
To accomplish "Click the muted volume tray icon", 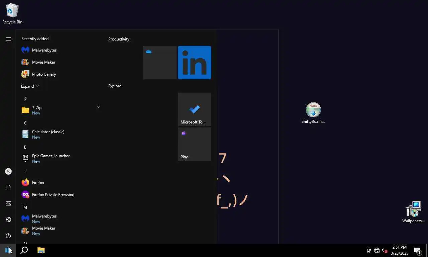I will coord(385,250).
